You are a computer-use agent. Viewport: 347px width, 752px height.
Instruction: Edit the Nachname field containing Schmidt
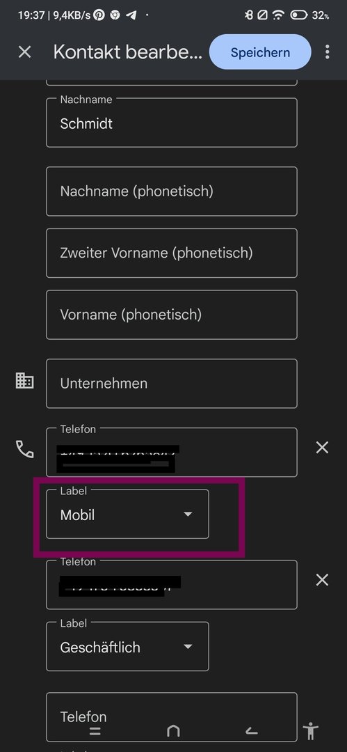tap(172, 123)
